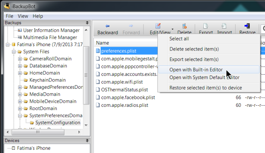Pin the Backups panel

pos(87,23)
